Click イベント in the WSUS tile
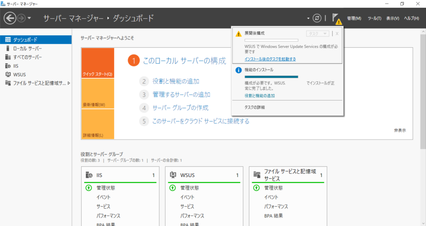Viewport: 426px width, 226px height. pyautogui.click(x=187, y=197)
